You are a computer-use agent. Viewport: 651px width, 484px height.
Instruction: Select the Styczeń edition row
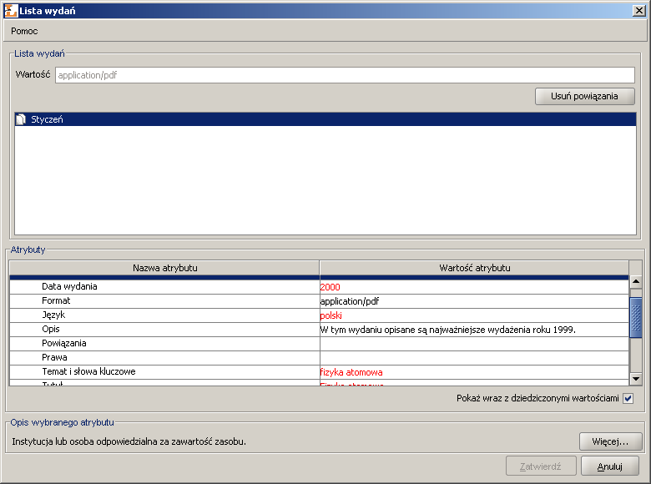point(325,119)
